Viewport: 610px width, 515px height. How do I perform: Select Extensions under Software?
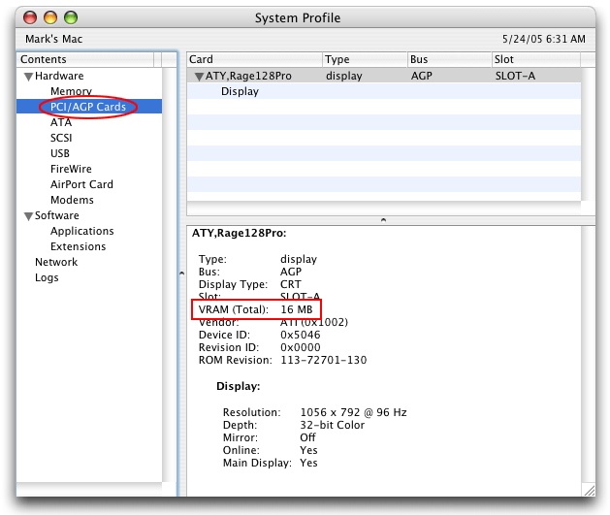(x=78, y=246)
